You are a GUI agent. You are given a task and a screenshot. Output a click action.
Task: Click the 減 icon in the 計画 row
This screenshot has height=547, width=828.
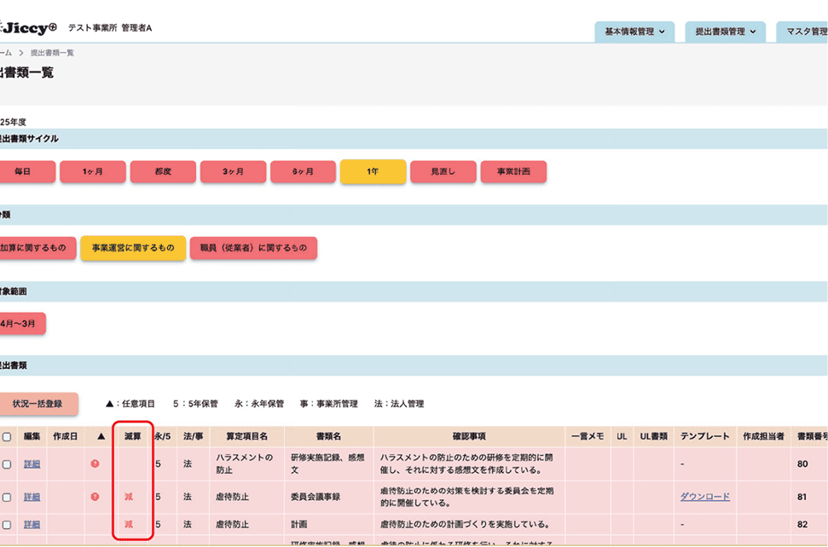tap(129, 523)
